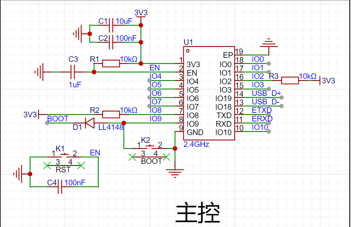
Task: Click the junction dot at D1 and IO9 wire
Action: pyautogui.click(x=124, y=123)
